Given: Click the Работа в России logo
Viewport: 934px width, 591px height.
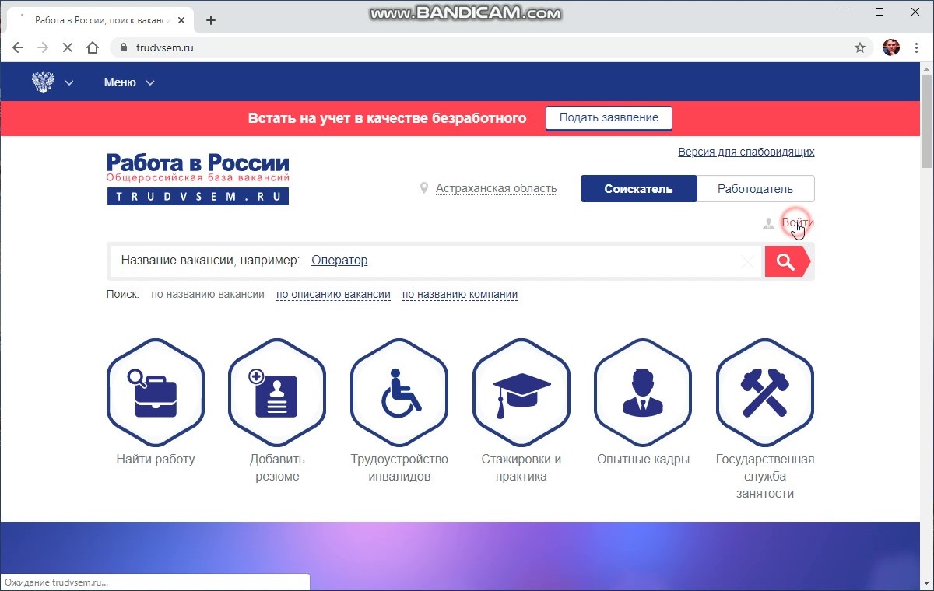Looking at the screenshot, I should 198,179.
